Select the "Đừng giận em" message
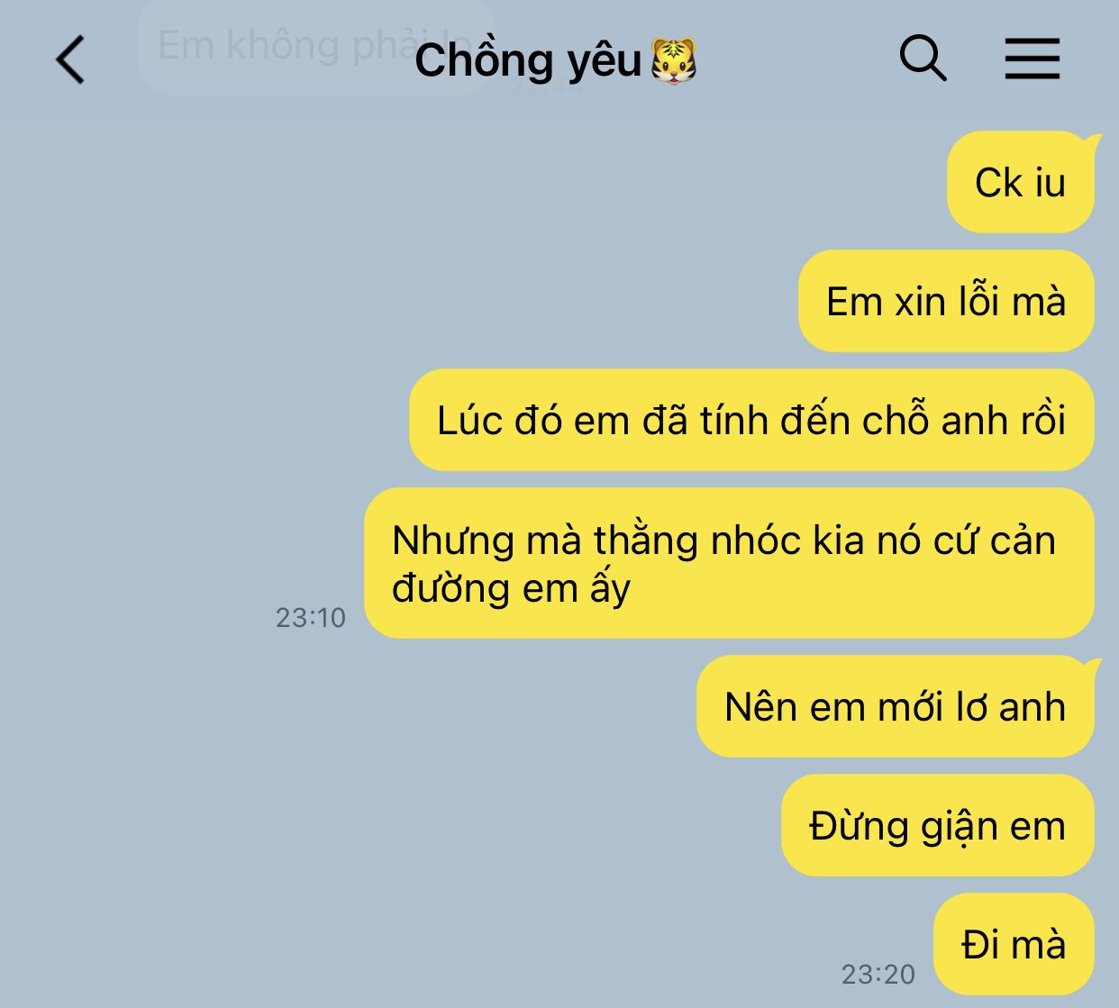This screenshot has height=1008, width=1119. tap(938, 825)
